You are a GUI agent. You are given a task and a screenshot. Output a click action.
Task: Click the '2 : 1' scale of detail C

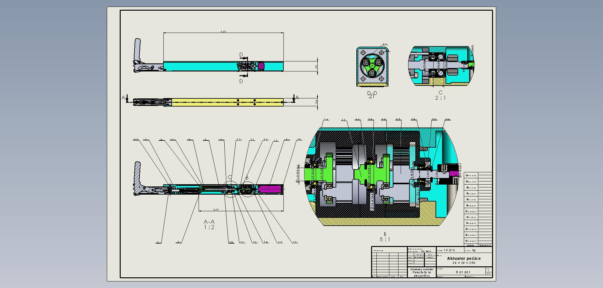[440, 98]
